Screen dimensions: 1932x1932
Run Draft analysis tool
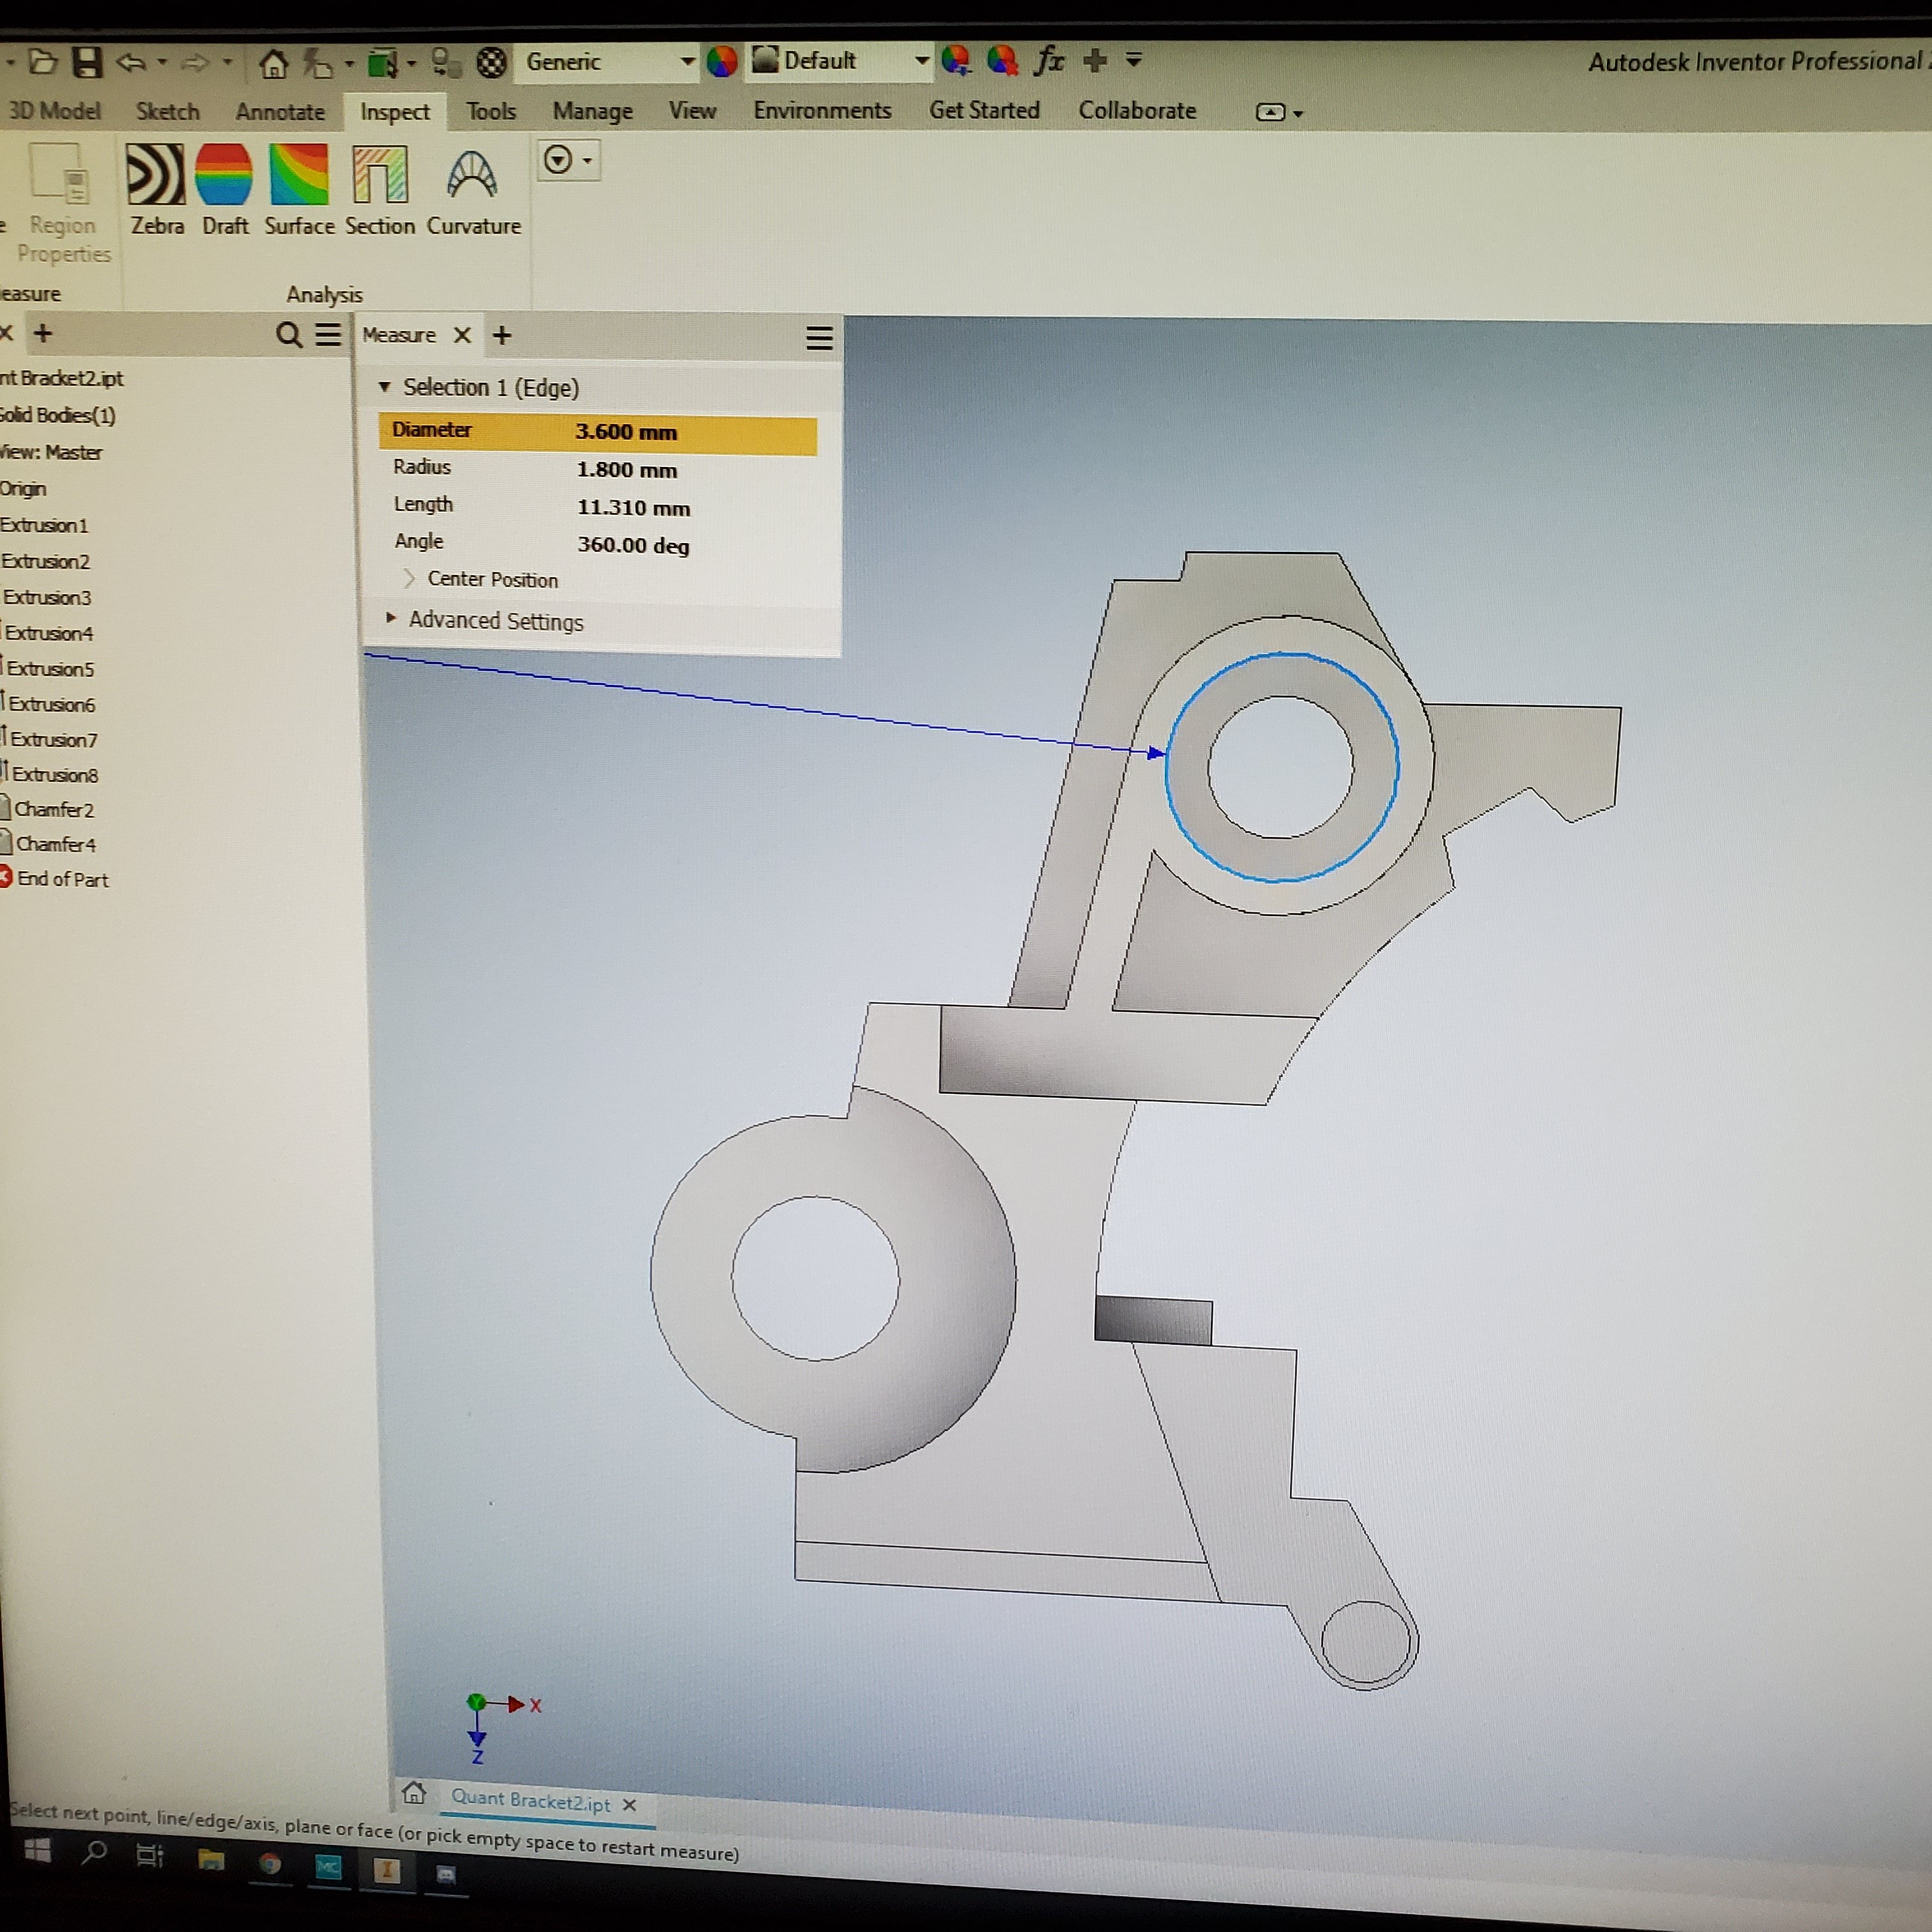click(224, 190)
